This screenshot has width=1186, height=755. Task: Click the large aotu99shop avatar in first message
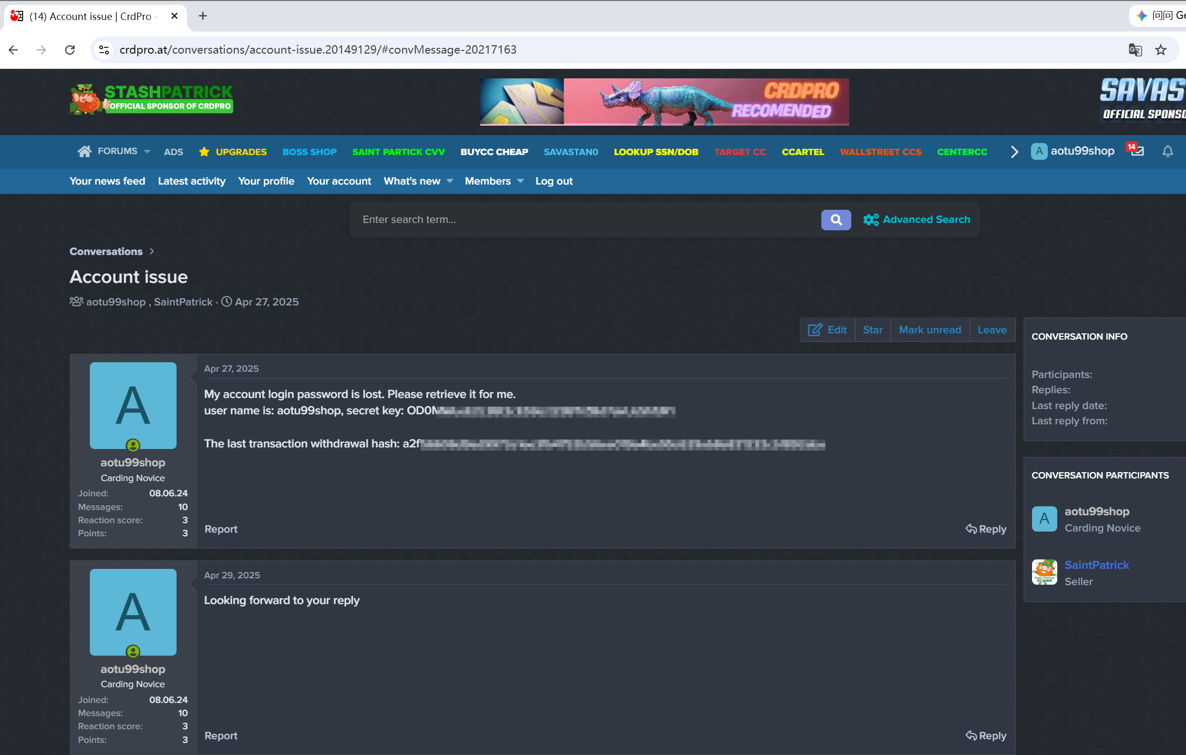tap(133, 405)
